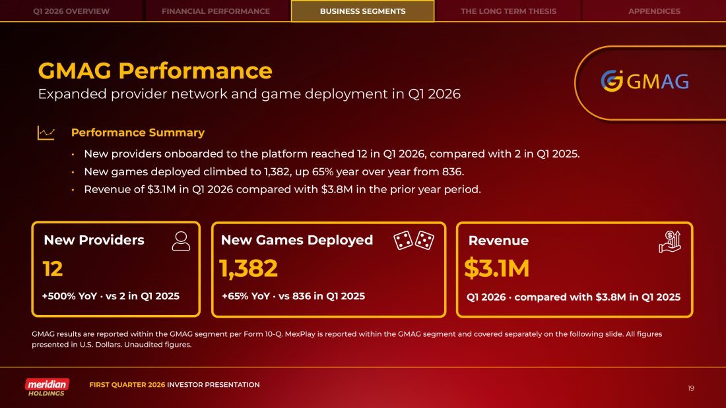The image size is (726, 408).
Task: Click the First Quarter 2026 Investor Presentation footer
Action: point(174,385)
